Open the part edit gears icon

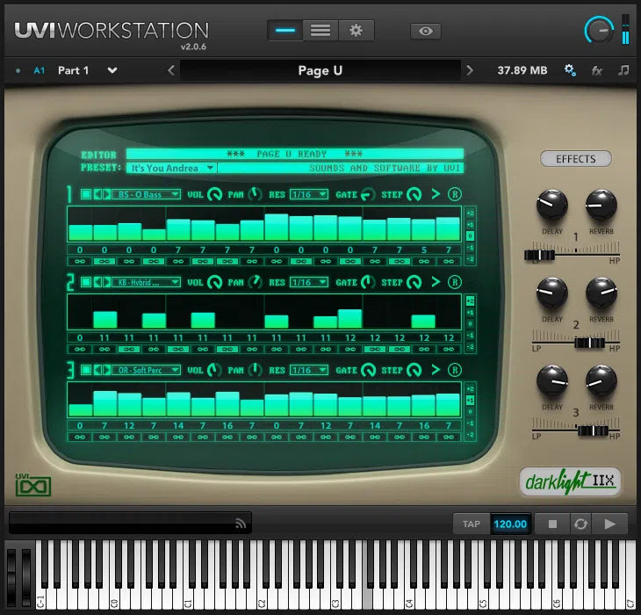coord(570,70)
